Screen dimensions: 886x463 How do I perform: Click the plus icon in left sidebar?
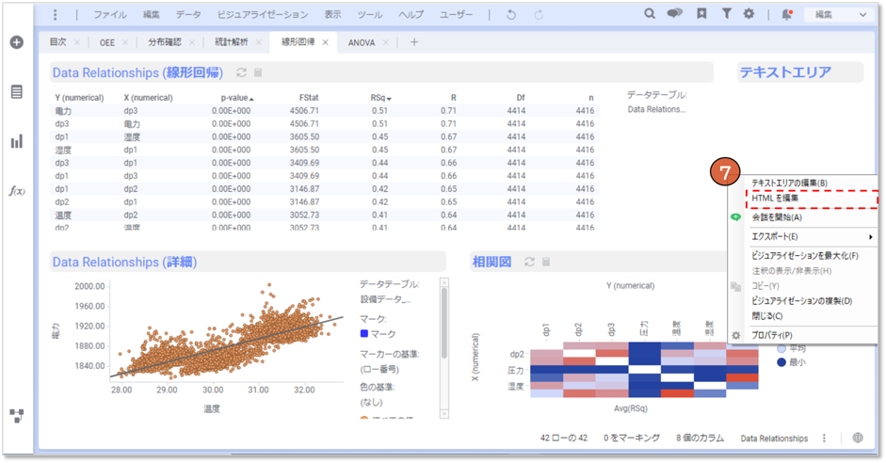point(16,43)
